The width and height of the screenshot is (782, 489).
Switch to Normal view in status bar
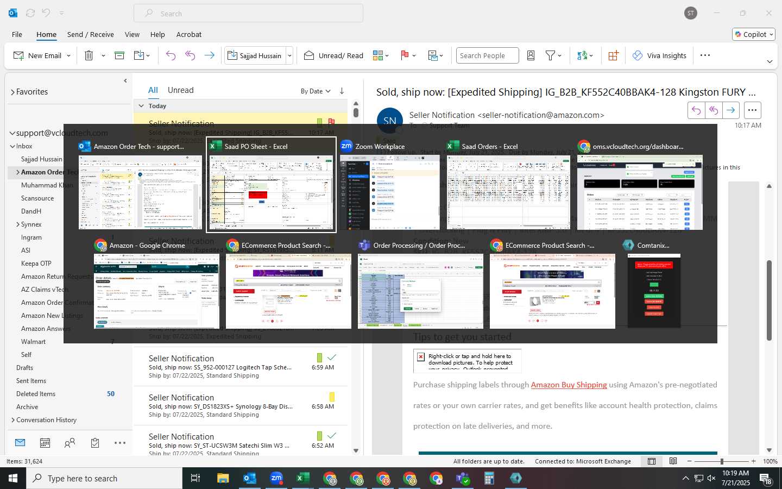click(x=652, y=461)
